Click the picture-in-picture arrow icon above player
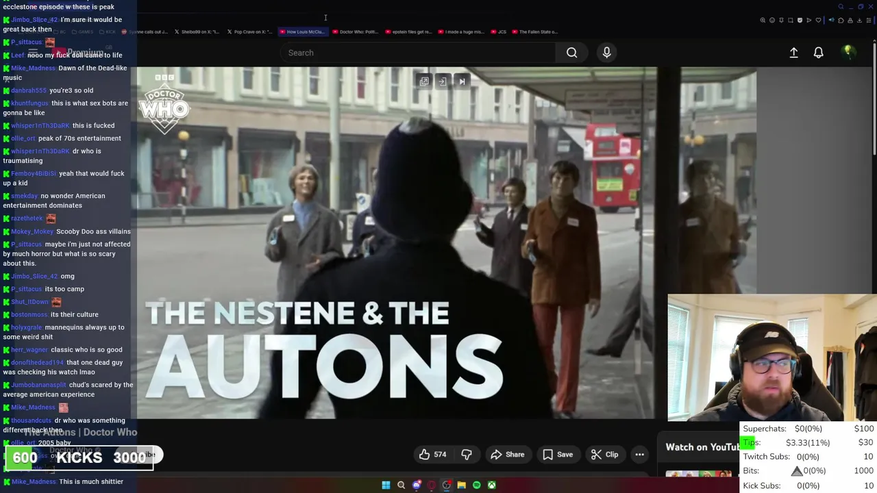 click(443, 81)
